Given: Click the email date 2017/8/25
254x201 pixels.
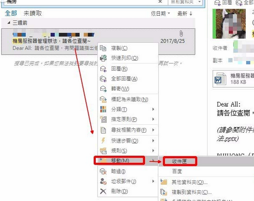Looking at the screenshot, I should pyautogui.click(x=172, y=41).
